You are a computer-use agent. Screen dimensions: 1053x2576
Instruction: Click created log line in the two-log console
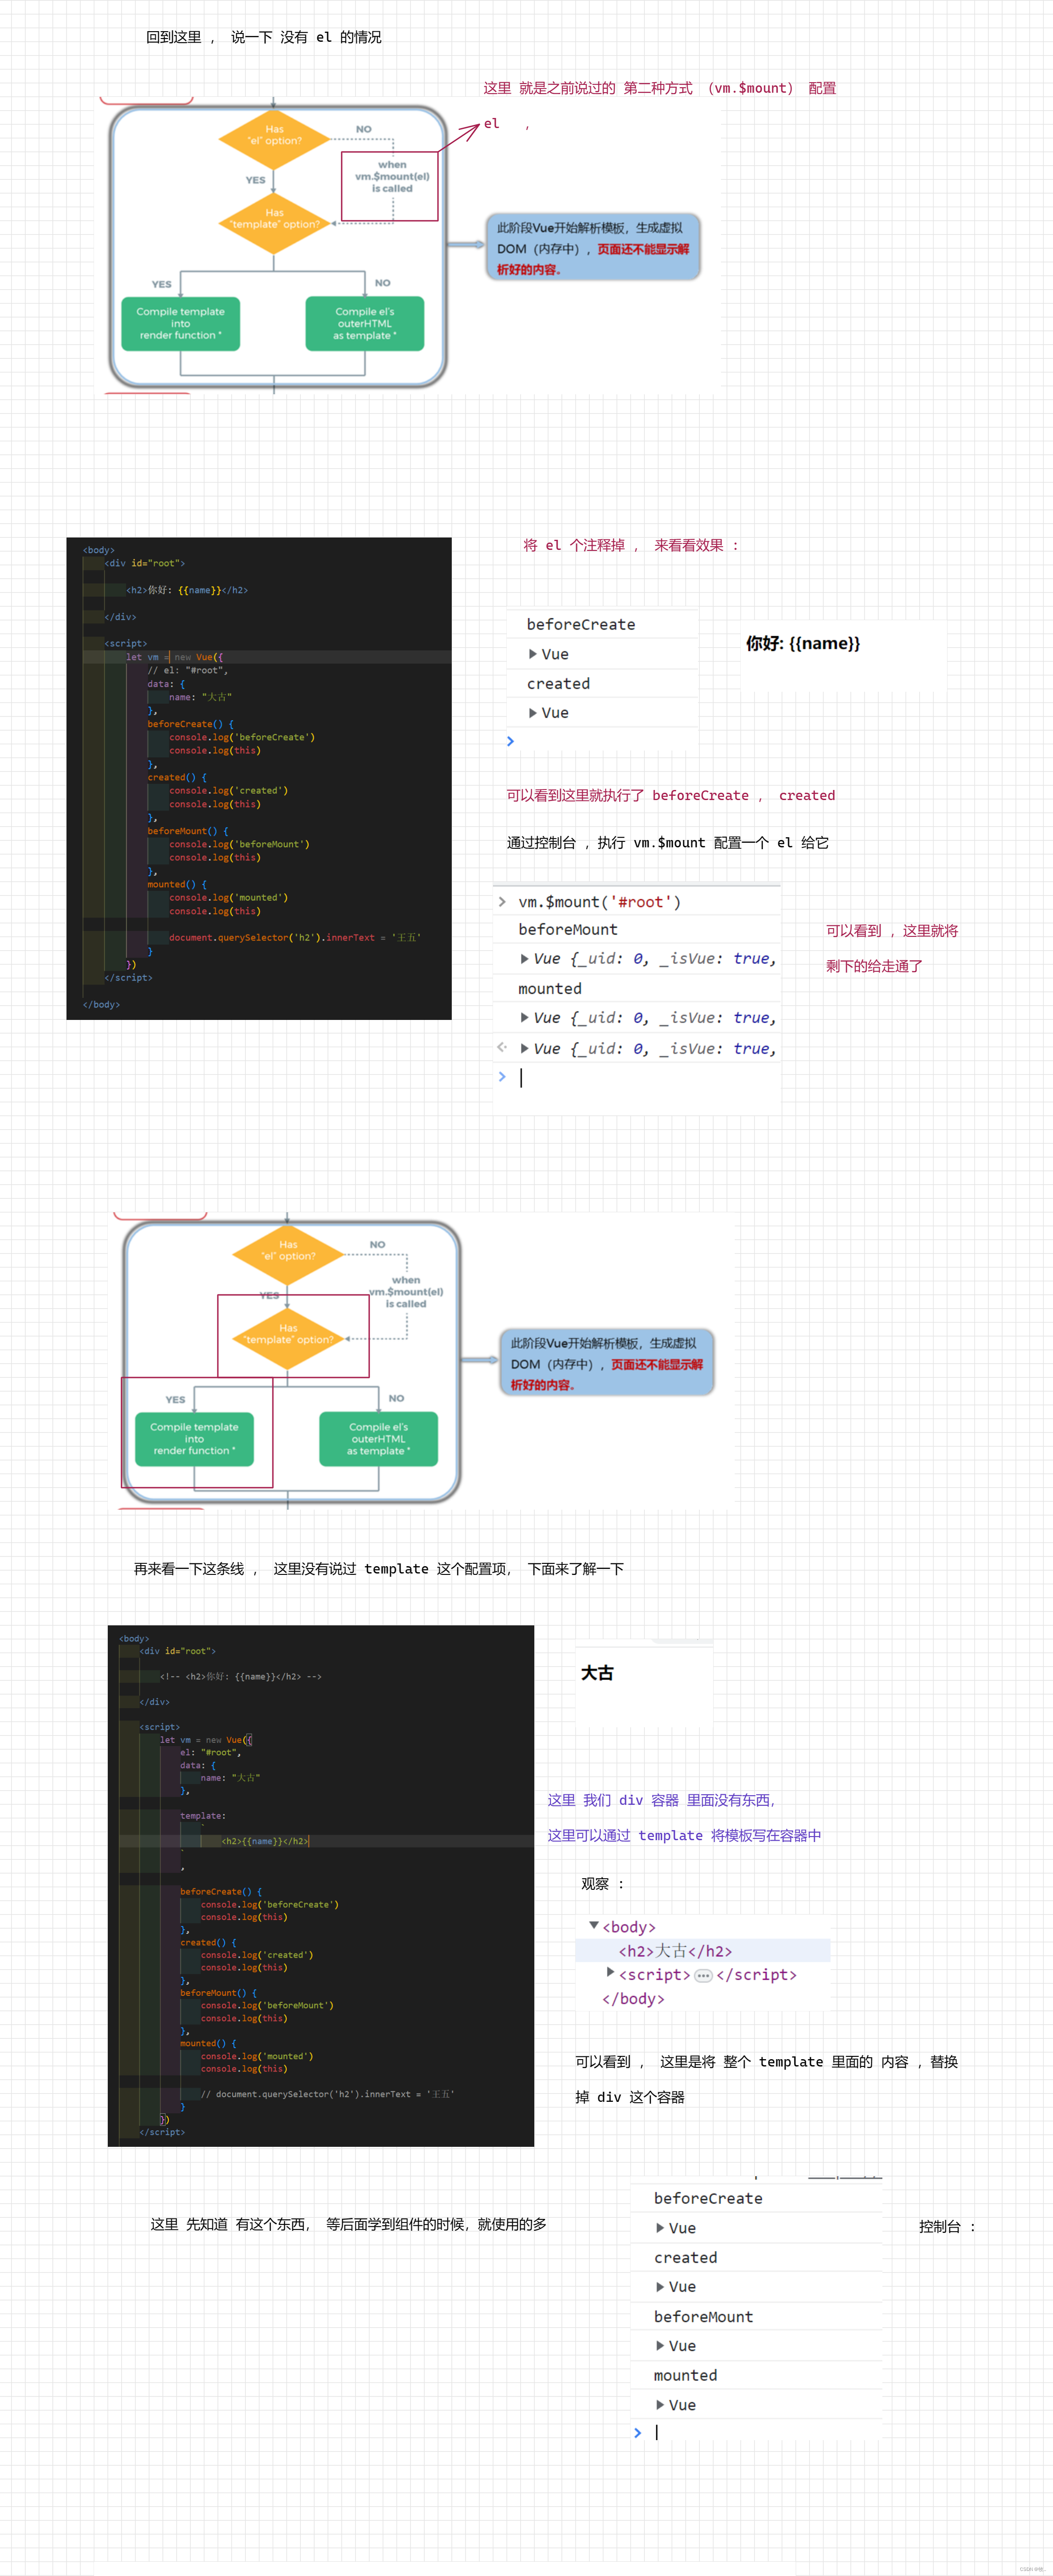(559, 684)
